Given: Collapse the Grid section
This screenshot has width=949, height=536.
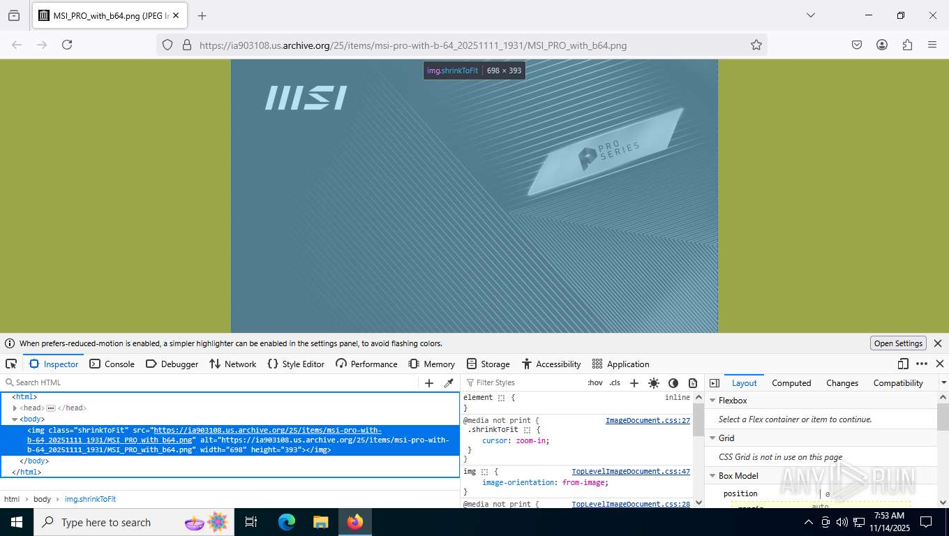Looking at the screenshot, I should pyautogui.click(x=713, y=438).
